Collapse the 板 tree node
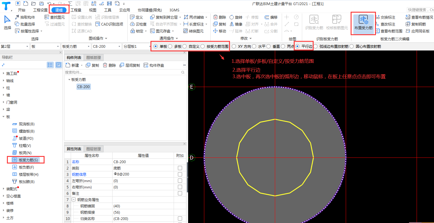 click(x=4, y=117)
